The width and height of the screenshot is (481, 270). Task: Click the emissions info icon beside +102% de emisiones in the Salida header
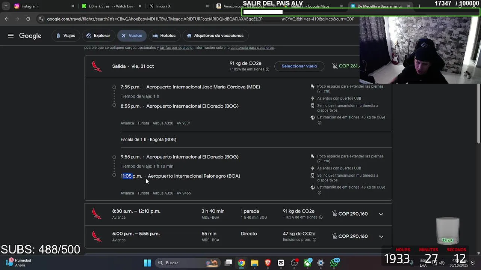268,69
